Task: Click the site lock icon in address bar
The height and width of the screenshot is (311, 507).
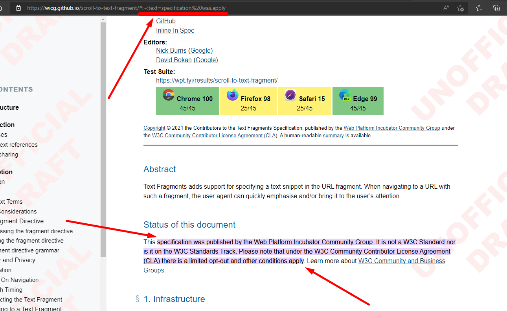Action: [x=18, y=8]
